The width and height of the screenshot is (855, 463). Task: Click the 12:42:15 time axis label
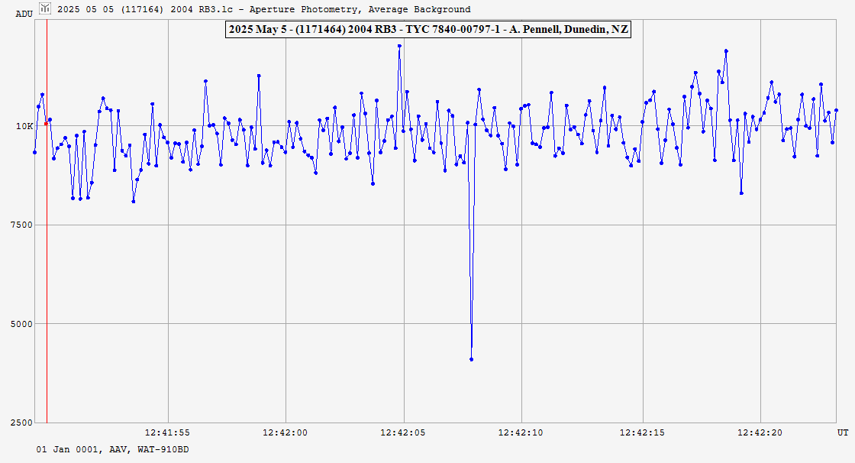click(642, 432)
